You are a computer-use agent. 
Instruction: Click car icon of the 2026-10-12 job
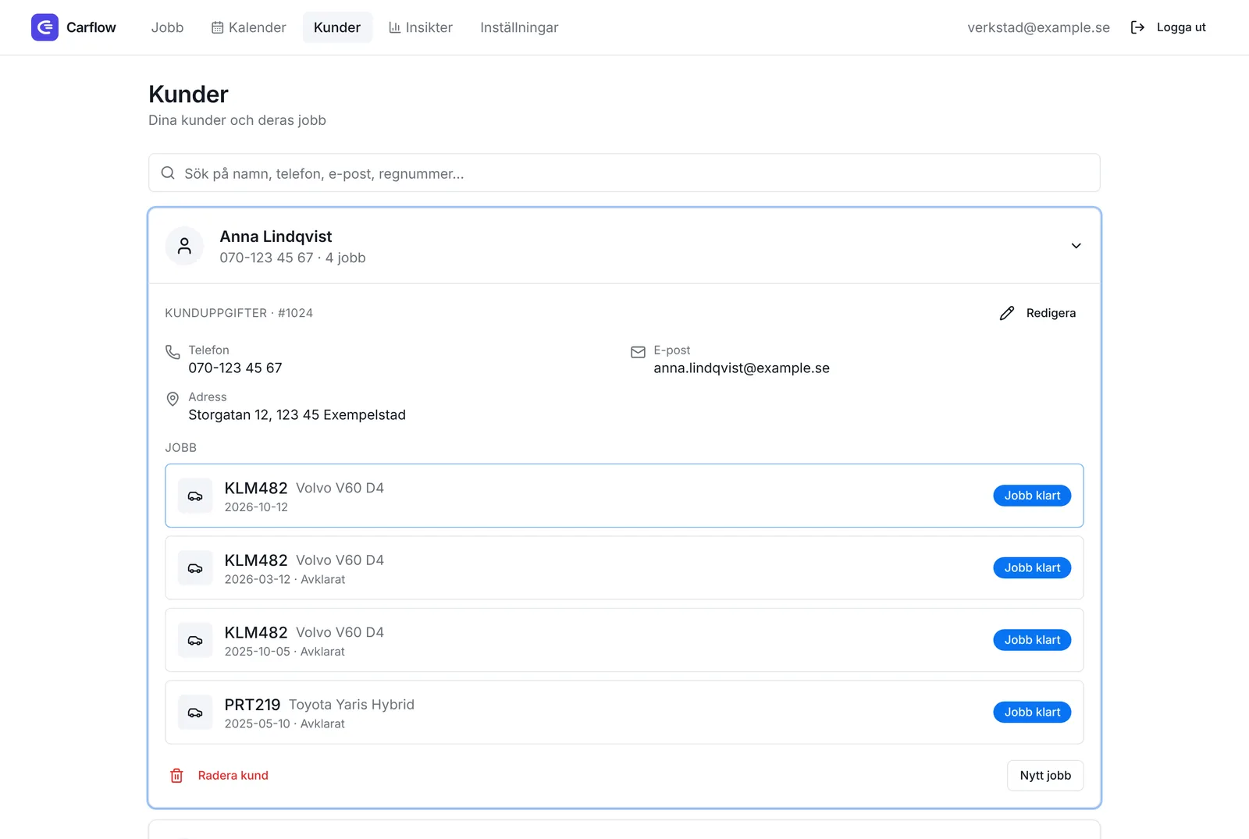click(195, 496)
